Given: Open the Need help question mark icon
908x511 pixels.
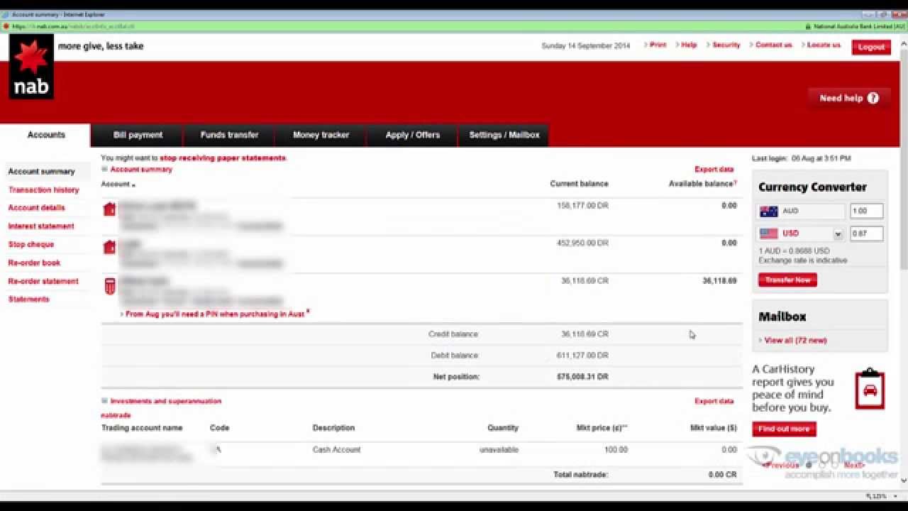Looking at the screenshot, I should click(873, 98).
